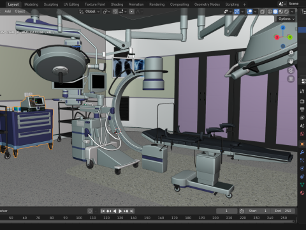The image size is (306, 230).
Task: Play the animation forward
Action: tap(120, 211)
